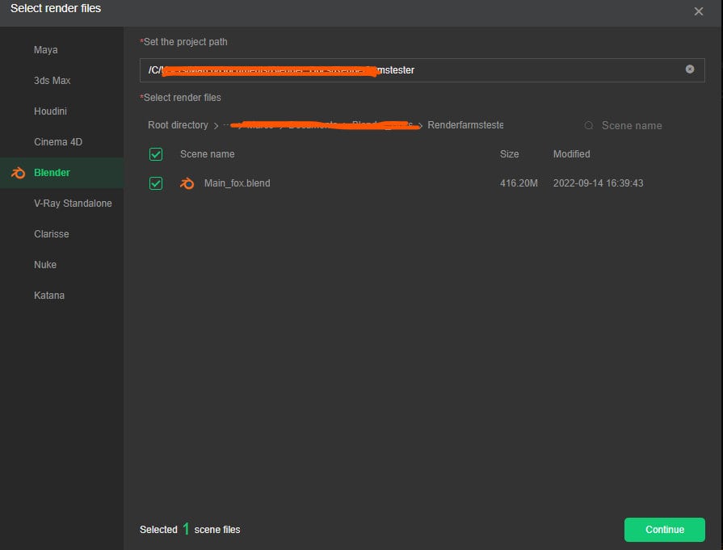Click the Blender logo beside Main_fox.blend
The height and width of the screenshot is (550, 723).
[187, 183]
